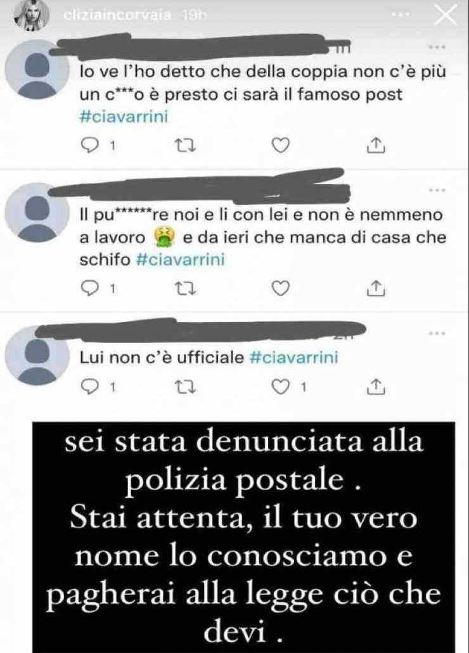The height and width of the screenshot is (653, 469).
Task: Open the more options menu on the second tweet
Action: [x=437, y=190]
